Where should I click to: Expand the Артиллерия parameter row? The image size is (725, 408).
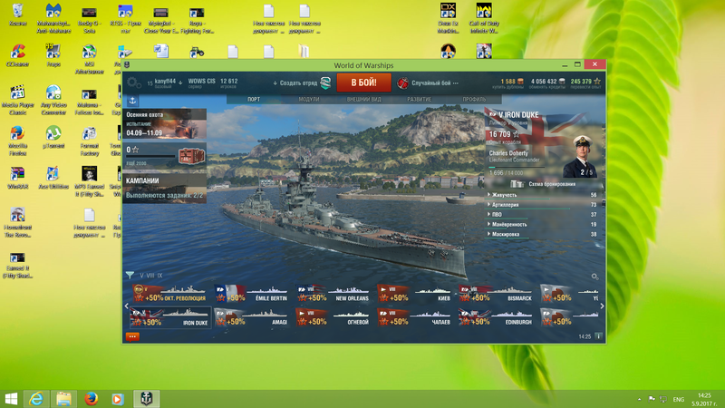pyautogui.click(x=542, y=205)
